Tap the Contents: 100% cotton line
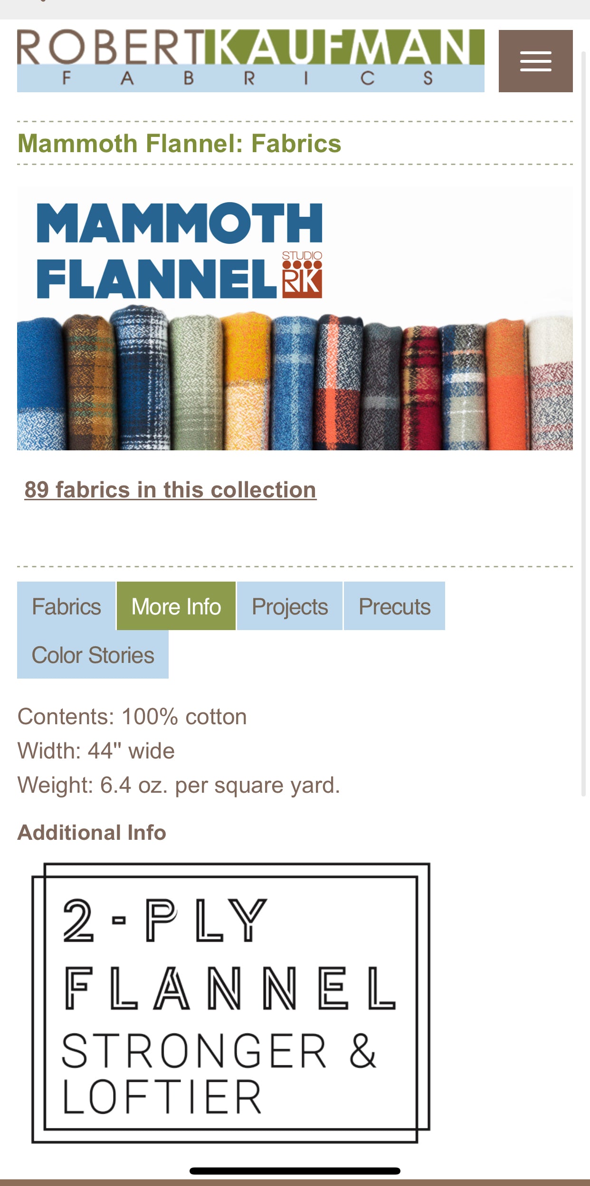The width and height of the screenshot is (590, 1186). pyautogui.click(x=132, y=717)
